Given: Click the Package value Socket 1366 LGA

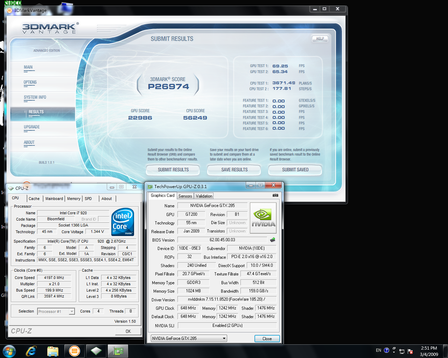Looking at the screenshot, I should 73,225.
